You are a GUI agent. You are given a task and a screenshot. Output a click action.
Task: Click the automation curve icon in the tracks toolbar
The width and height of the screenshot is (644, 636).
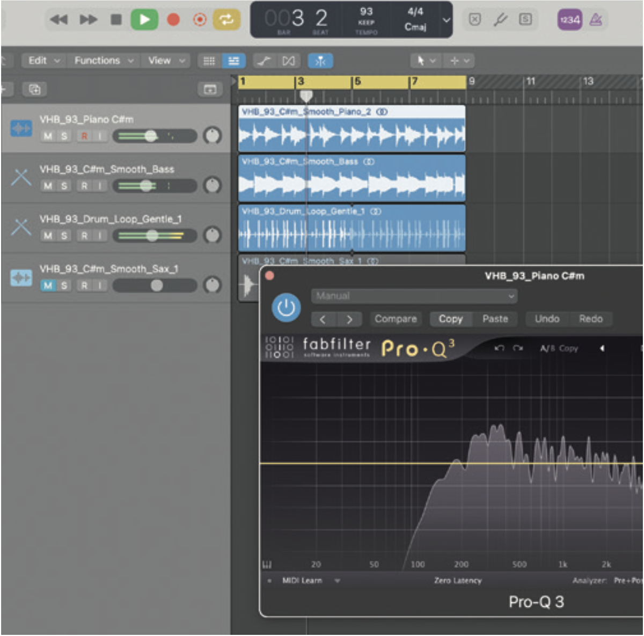tap(264, 60)
